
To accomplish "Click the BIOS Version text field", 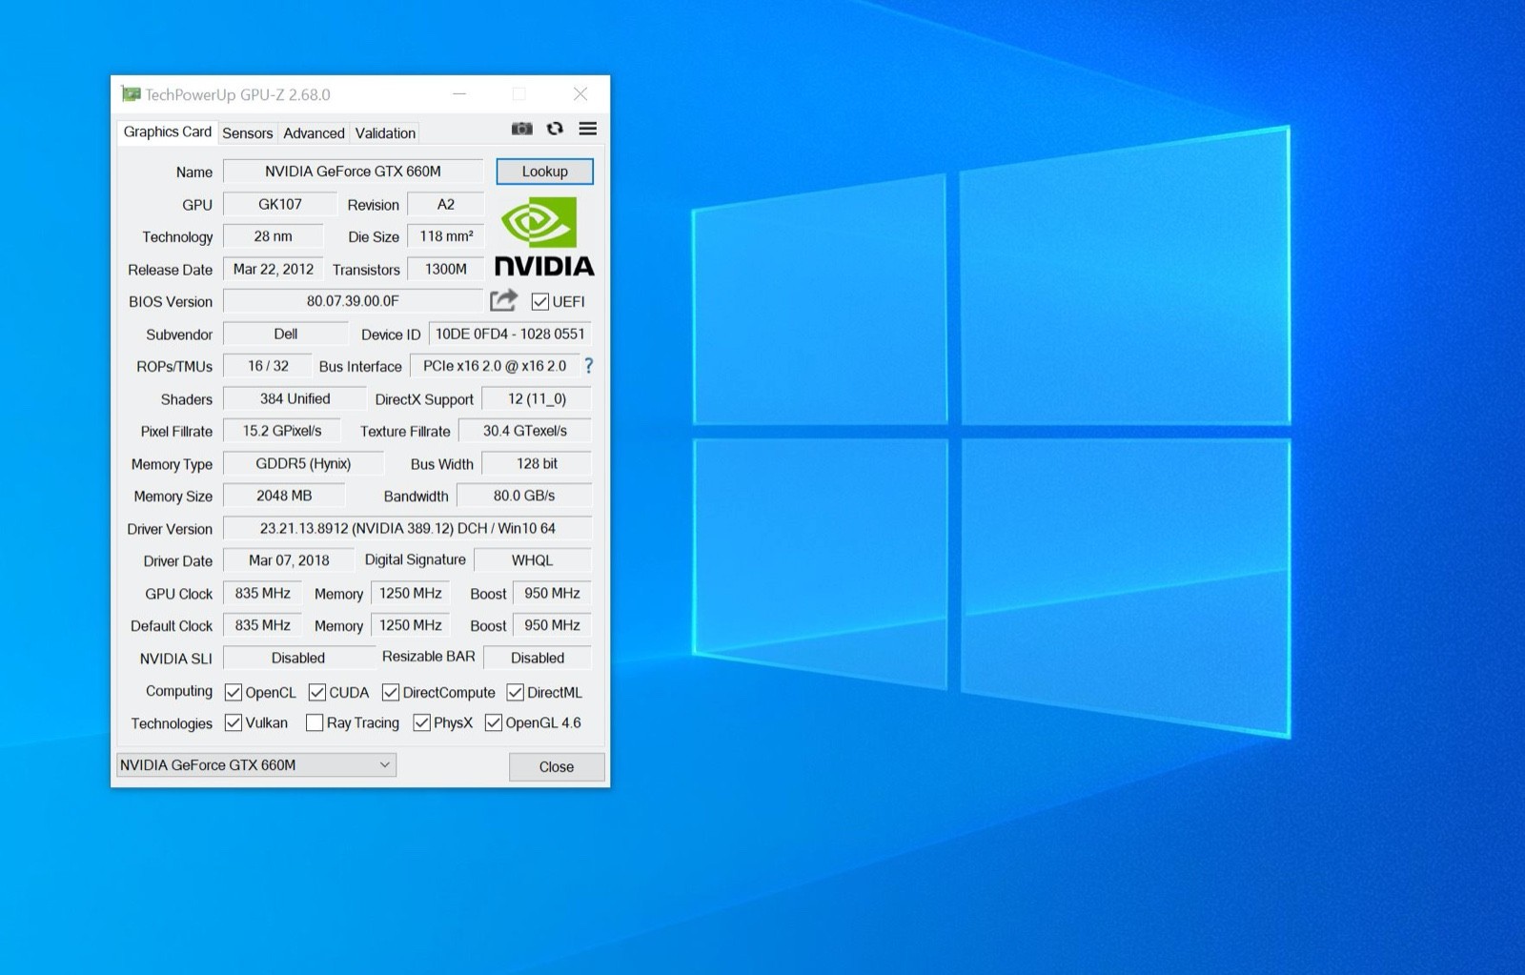I will tap(353, 301).
